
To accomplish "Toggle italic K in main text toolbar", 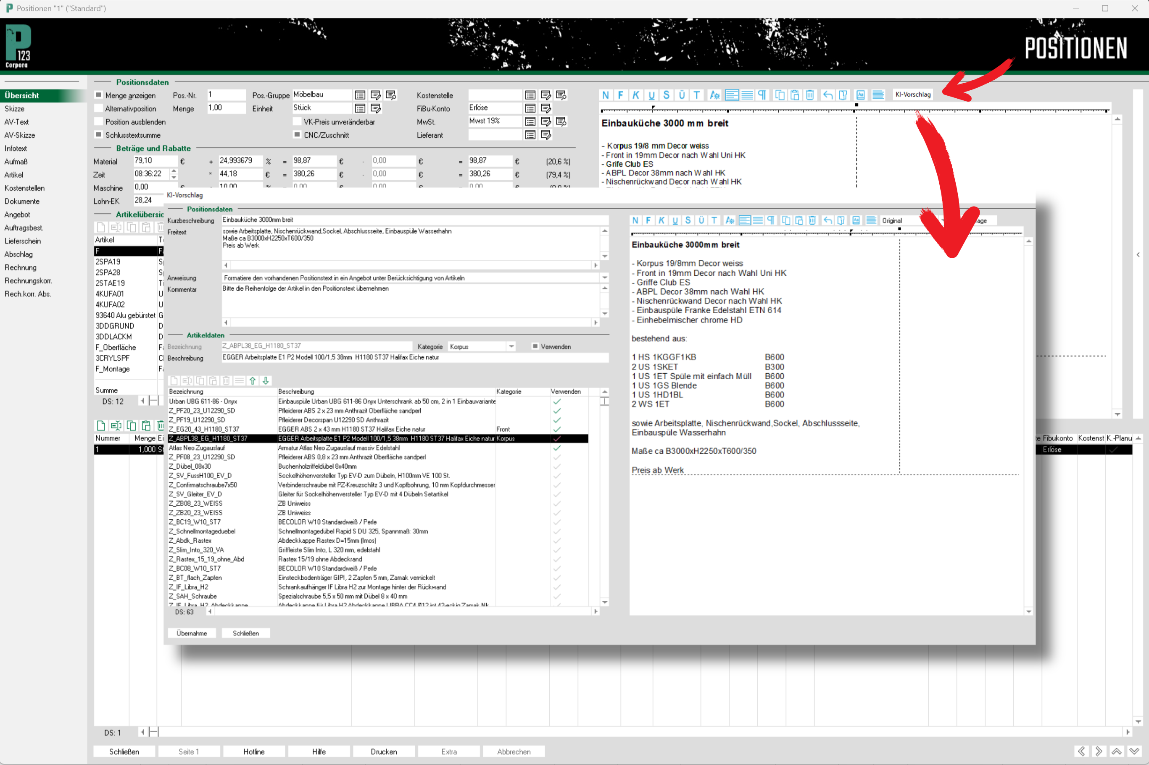I will tap(636, 95).
